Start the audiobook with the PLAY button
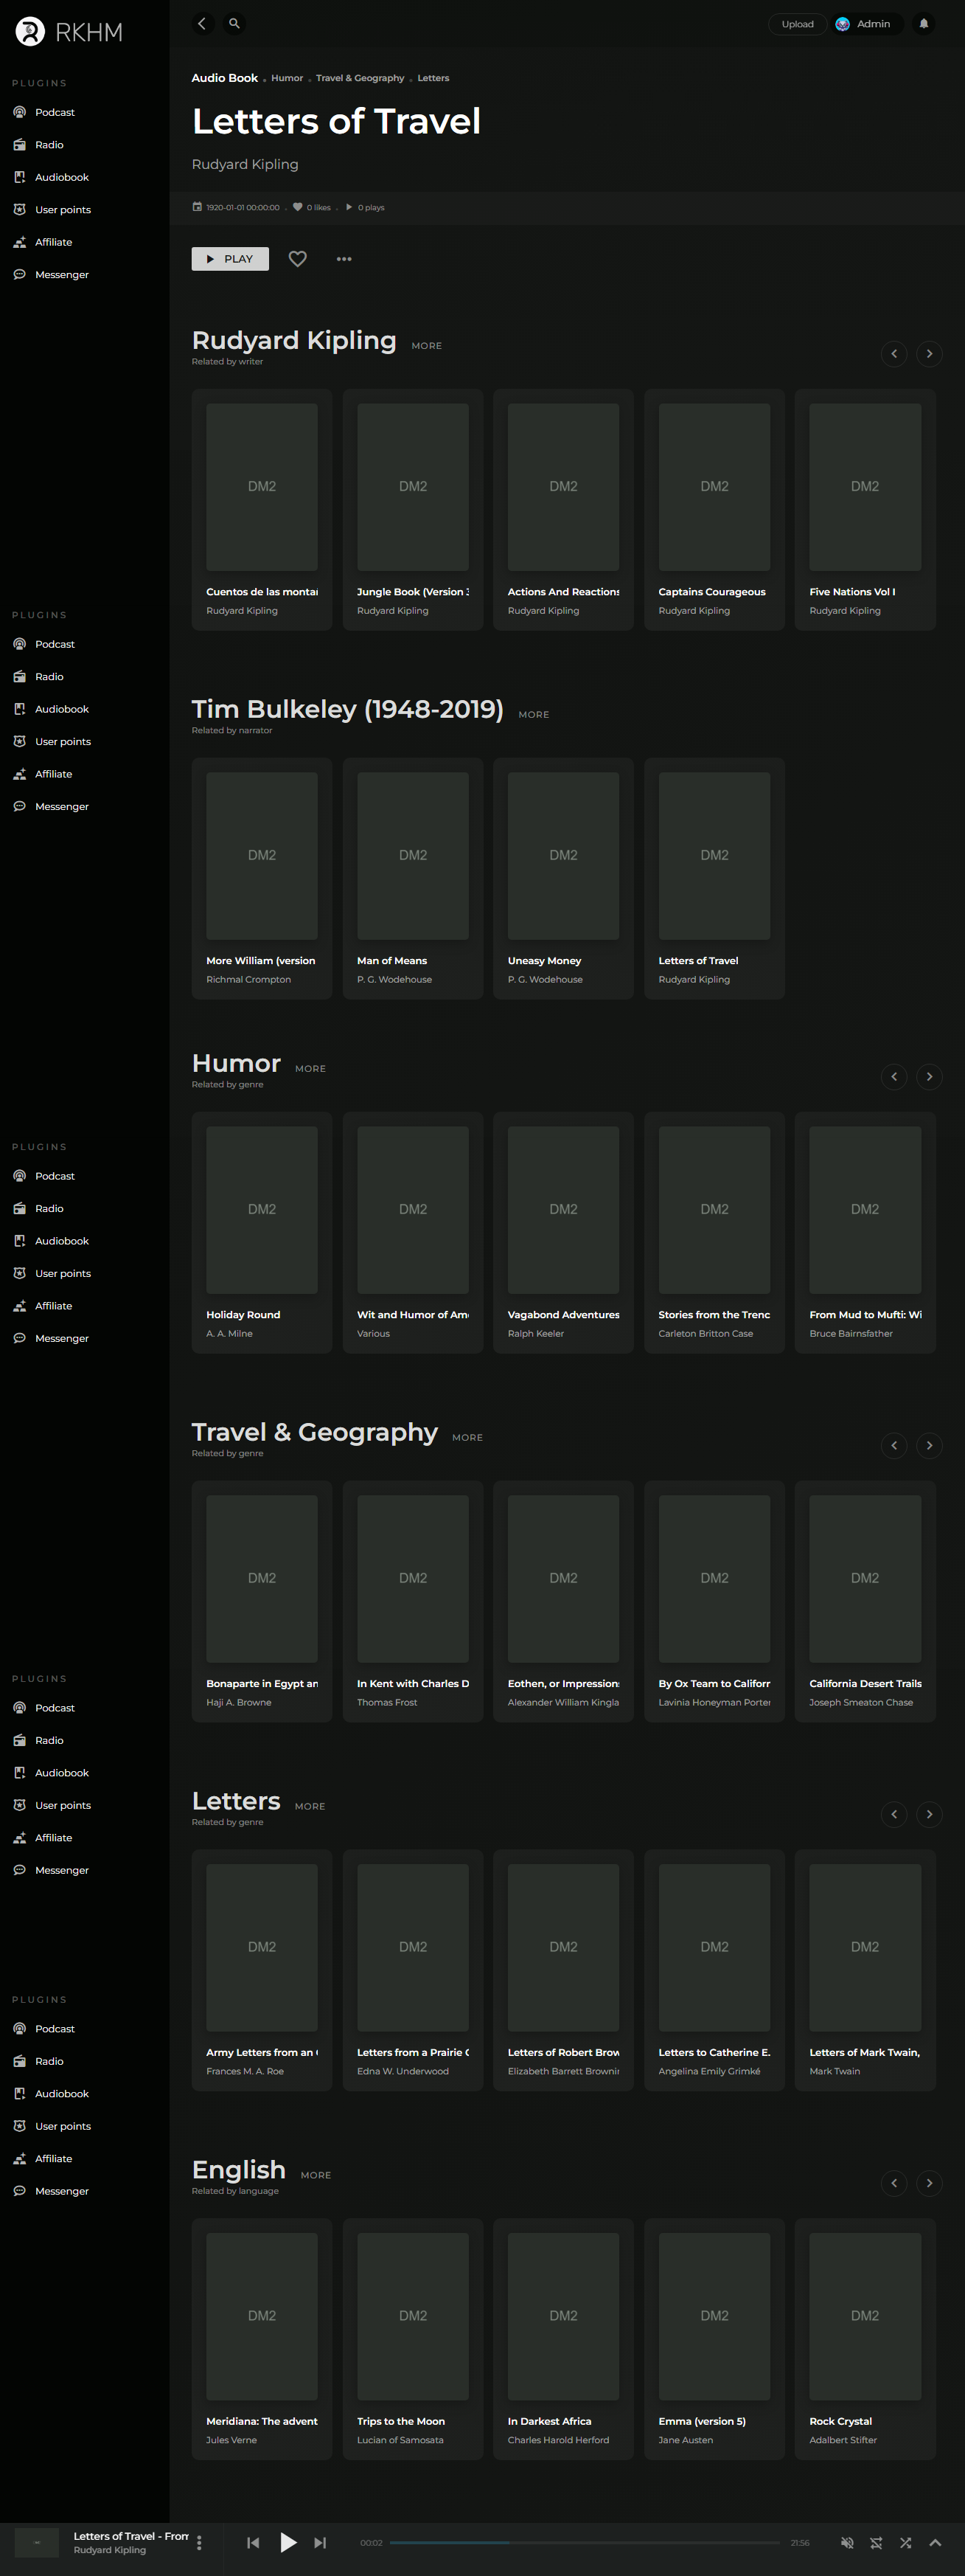 (230, 259)
